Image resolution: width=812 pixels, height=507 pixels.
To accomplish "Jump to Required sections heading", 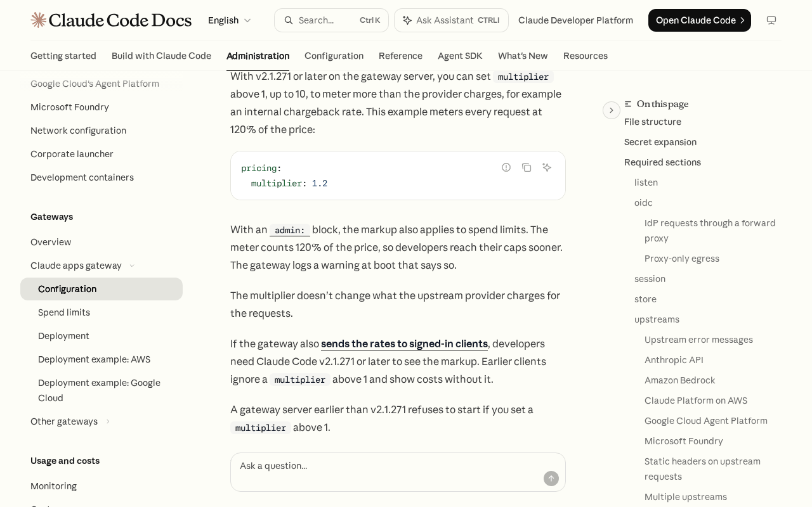I will click(662, 162).
